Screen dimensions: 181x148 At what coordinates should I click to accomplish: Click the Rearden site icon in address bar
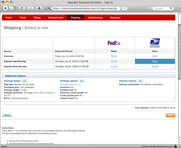tap(48, 8)
